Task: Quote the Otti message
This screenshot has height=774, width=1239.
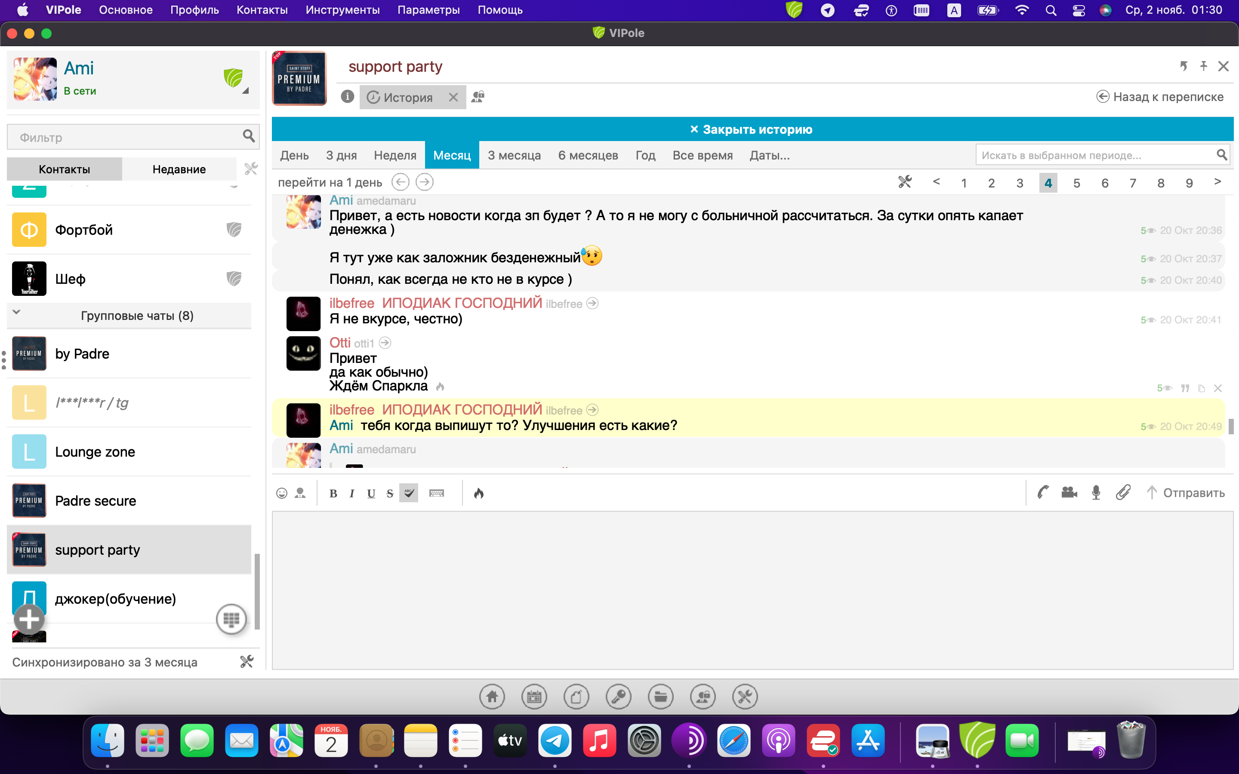Action: (x=1185, y=388)
